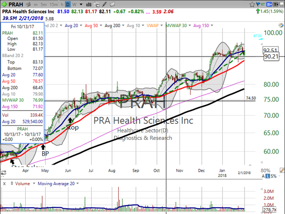Open the T dropdown button
The image size is (285, 214).
[276, 4]
